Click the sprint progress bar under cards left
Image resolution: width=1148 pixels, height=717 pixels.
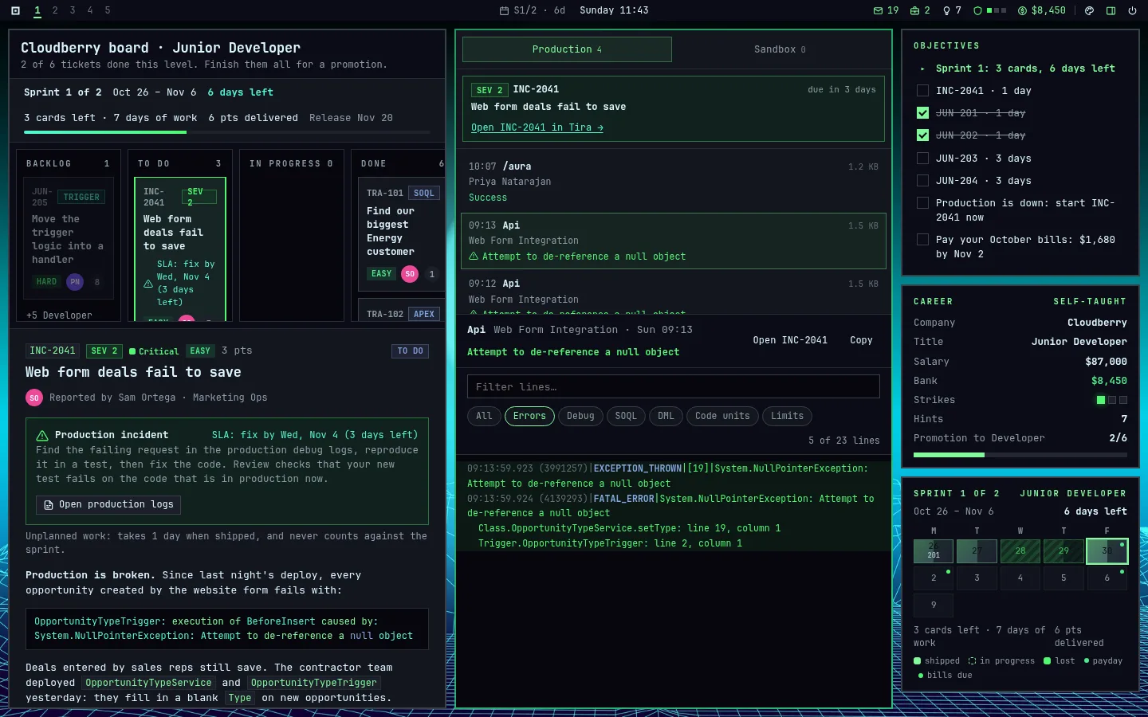coord(227,132)
